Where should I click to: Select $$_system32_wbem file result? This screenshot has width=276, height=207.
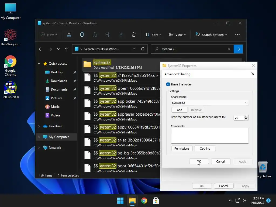122,91
